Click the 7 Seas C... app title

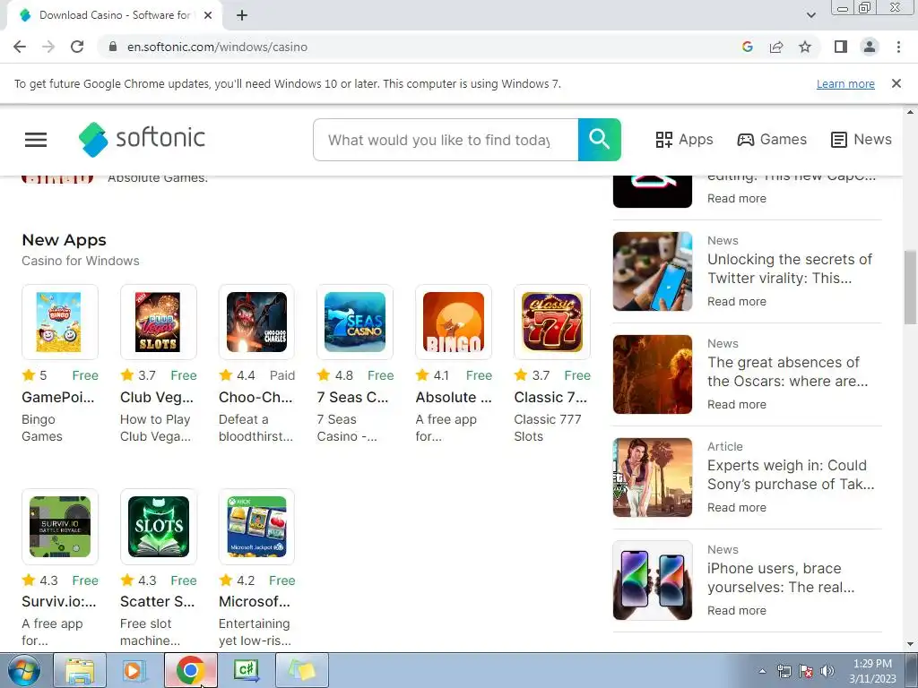[352, 397]
